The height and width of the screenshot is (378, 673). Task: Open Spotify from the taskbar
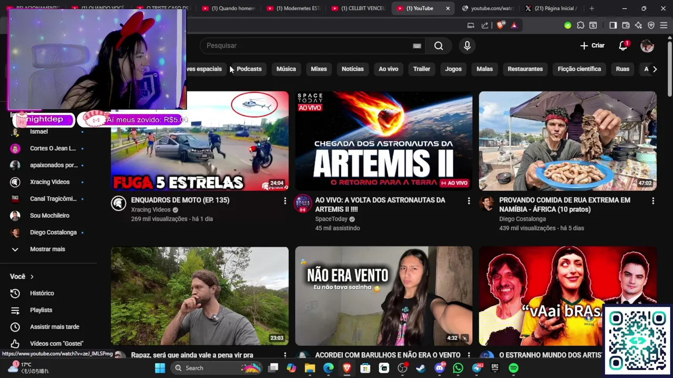point(513,368)
